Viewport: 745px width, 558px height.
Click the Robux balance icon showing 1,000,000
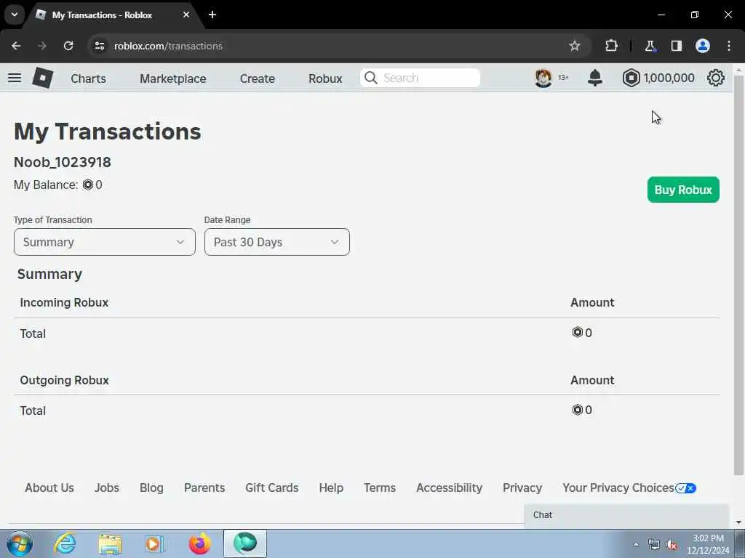click(x=631, y=78)
